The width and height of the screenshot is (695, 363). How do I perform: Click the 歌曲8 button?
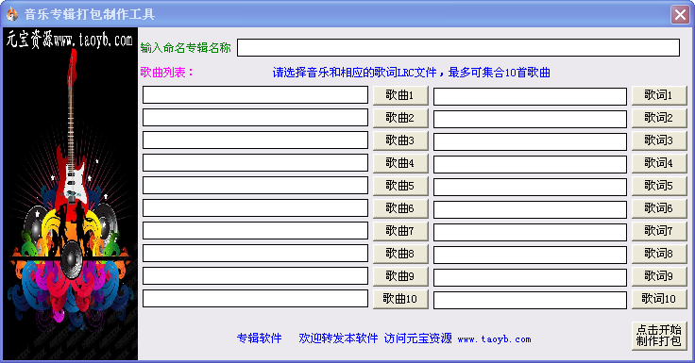pos(400,254)
